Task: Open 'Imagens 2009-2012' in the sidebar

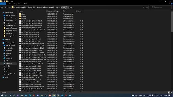Action: pyautogui.click(x=11, y=31)
